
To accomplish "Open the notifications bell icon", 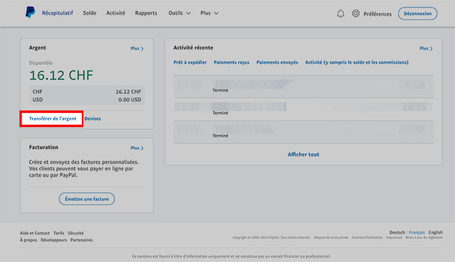I will (341, 14).
